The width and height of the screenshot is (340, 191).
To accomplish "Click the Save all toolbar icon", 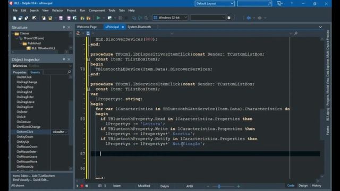I will click(x=69, y=18).
